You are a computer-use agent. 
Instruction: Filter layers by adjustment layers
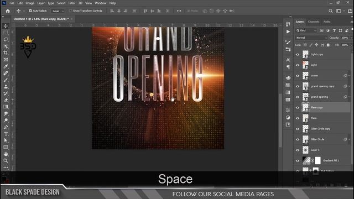pyautogui.click(x=328, y=30)
